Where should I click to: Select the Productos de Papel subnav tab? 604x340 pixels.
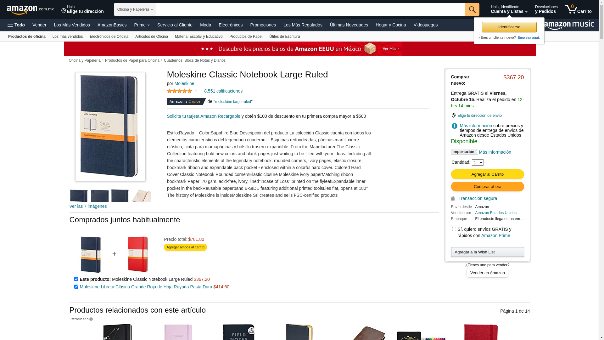pos(246,37)
